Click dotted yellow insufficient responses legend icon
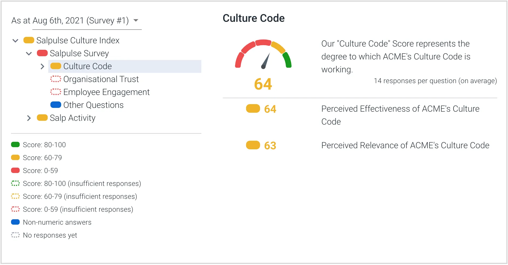508x265 pixels. pyautogui.click(x=15, y=196)
